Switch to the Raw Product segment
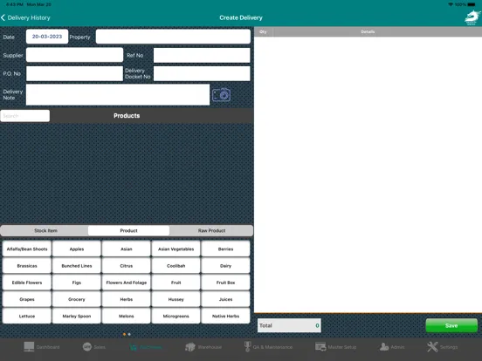 pyautogui.click(x=211, y=230)
